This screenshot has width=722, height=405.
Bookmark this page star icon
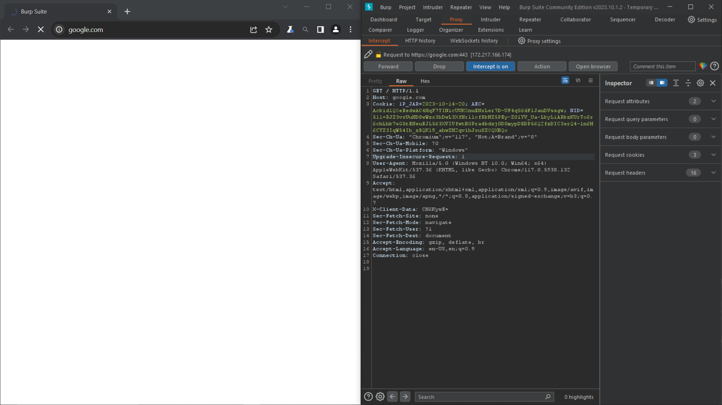[268, 29]
